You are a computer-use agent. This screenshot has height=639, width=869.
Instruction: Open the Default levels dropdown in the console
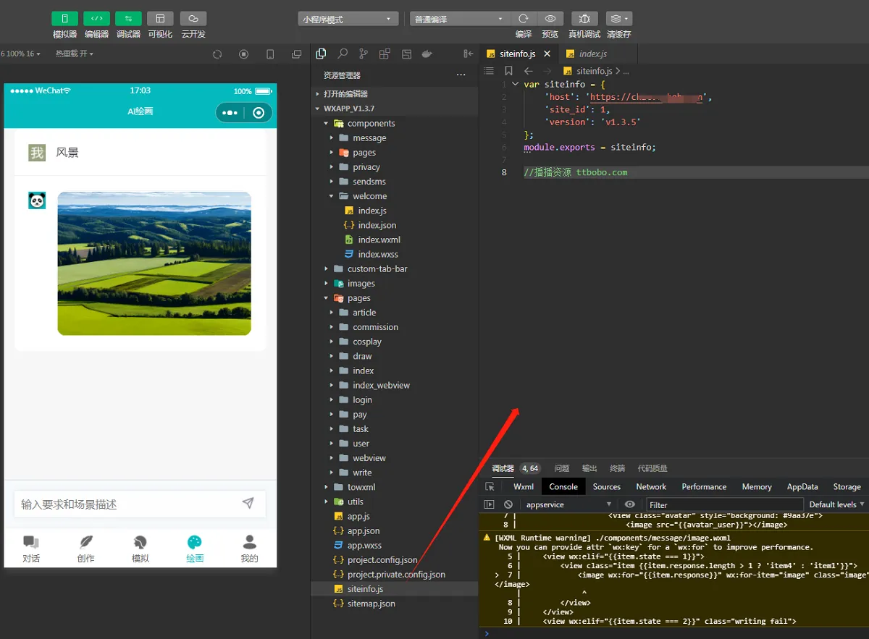click(x=836, y=504)
